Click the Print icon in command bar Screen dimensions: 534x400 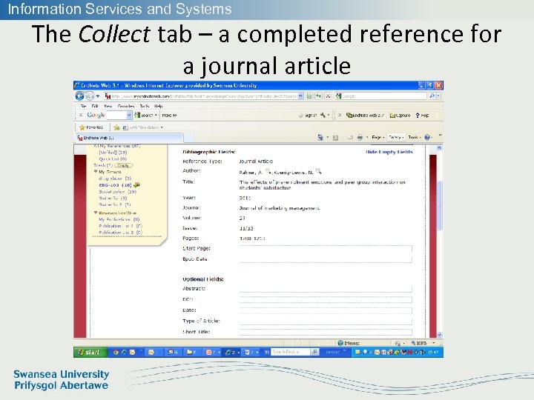(360, 138)
